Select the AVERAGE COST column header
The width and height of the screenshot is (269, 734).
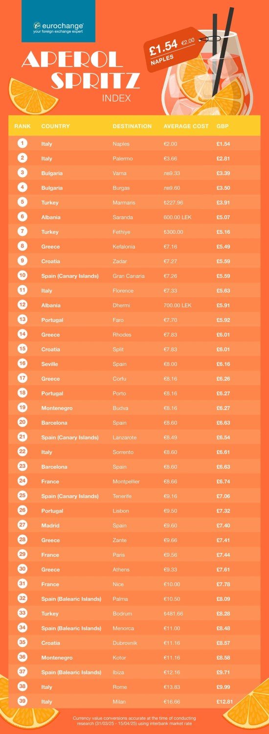(x=186, y=126)
